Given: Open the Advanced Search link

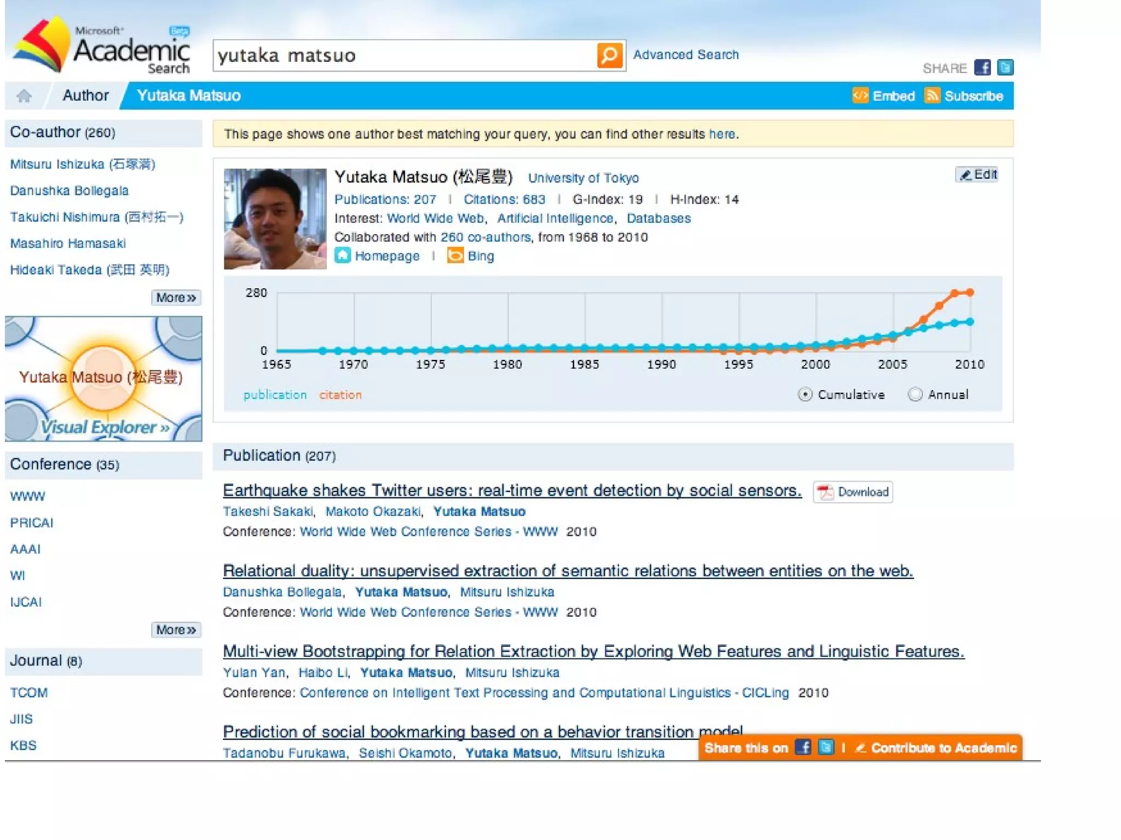Looking at the screenshot, I should [686, 55].
